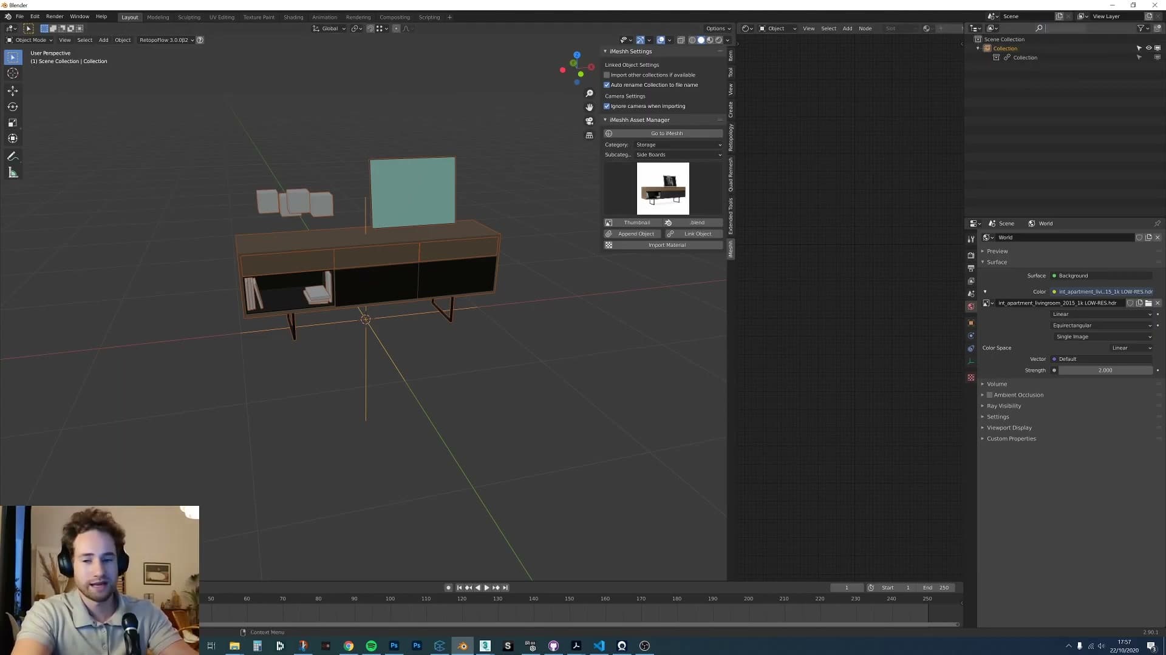1166x655 pixels.
Task: Pin the properties editor context
Action: 1157,223
